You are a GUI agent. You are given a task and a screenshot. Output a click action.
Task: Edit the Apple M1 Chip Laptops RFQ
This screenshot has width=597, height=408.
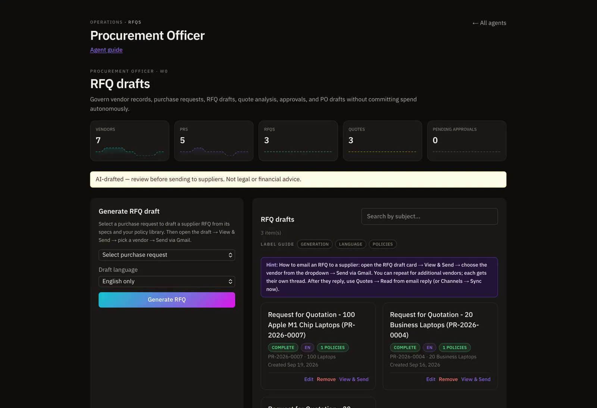309,379
